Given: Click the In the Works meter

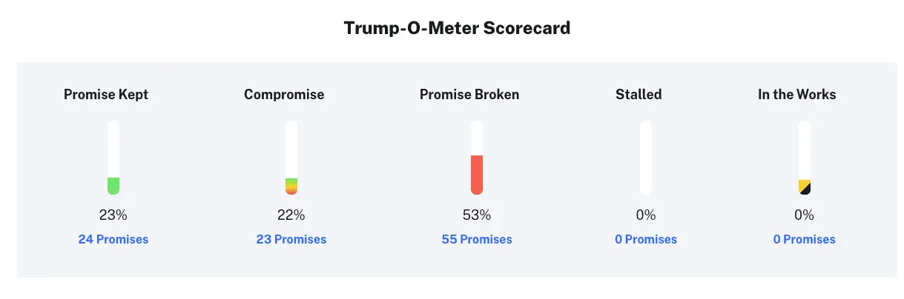Looking at the screenshot, I should (x=804, y=158).
